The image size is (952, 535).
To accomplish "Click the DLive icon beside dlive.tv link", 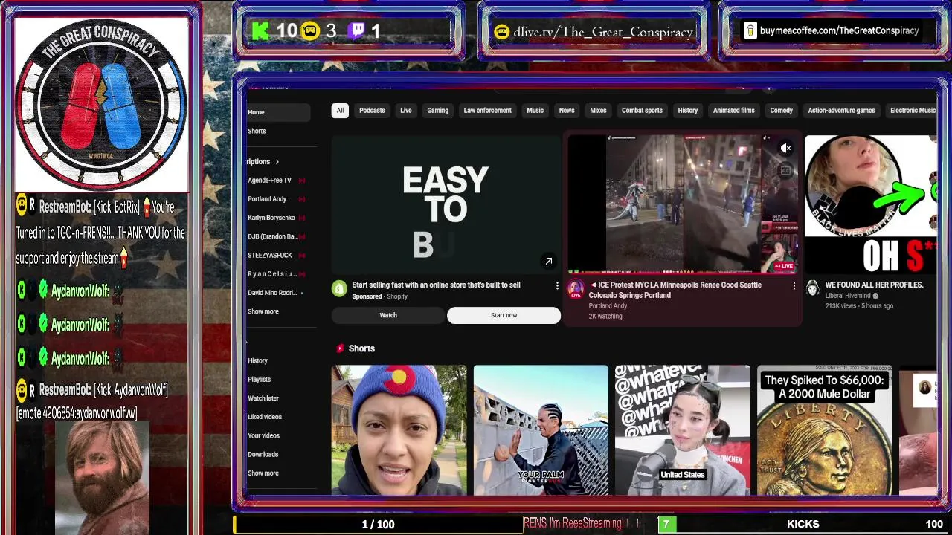I will tap(502, 31).
